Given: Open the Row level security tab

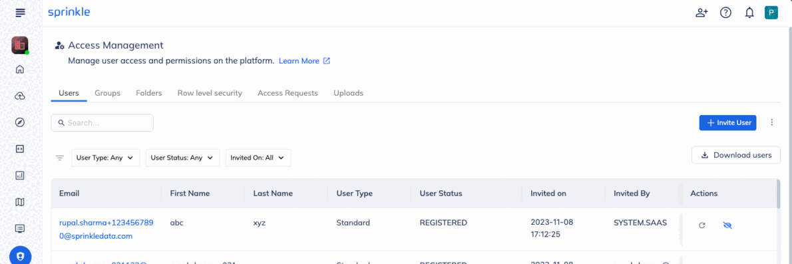Looking at the screenshot, I should click(210, 93).
